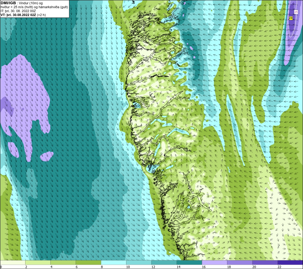Click the VT: þri. 30.08.2022 02Z line

(23, 15)
